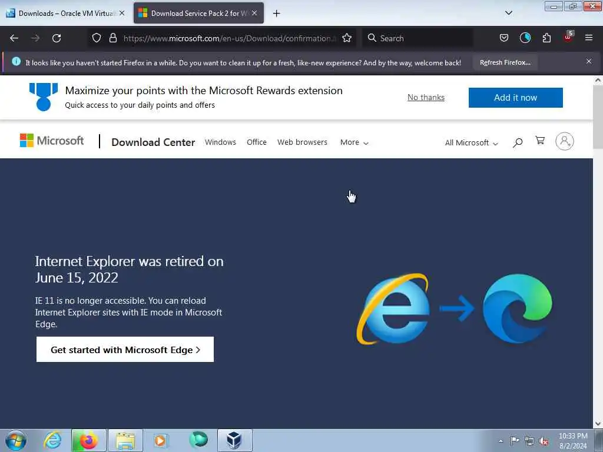This screenshot has height=452, width=603.
Task: Open the Microsoft site search icon
Action: [x=518, y=142]
